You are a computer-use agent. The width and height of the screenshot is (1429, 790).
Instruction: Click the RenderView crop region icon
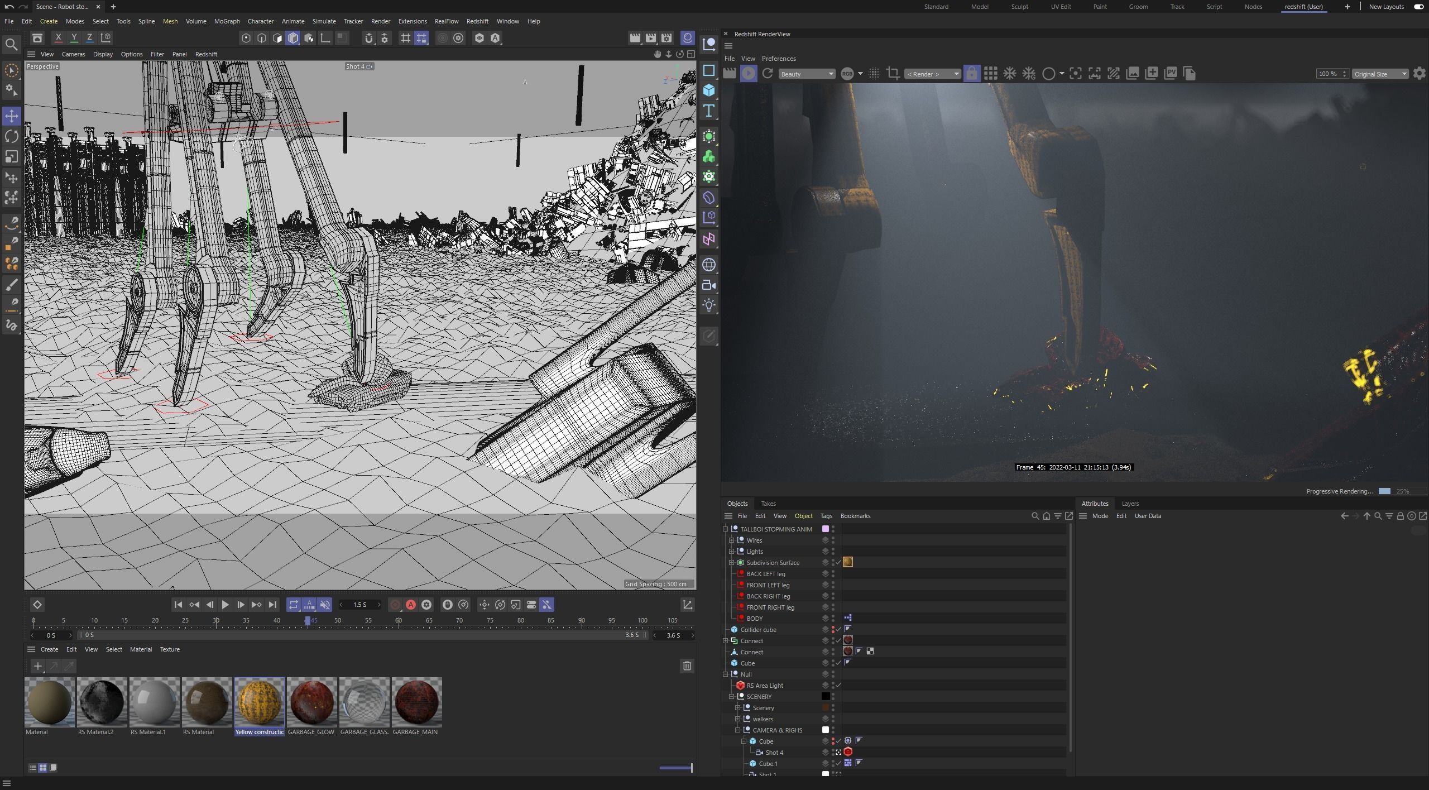[893, 74]
